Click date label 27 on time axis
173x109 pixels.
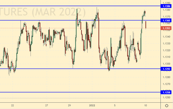pos(47,105)
